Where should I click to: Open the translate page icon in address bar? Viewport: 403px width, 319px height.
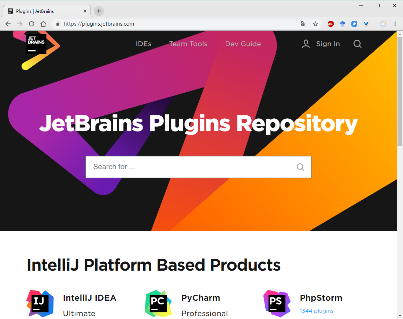[x=304, y=24]
